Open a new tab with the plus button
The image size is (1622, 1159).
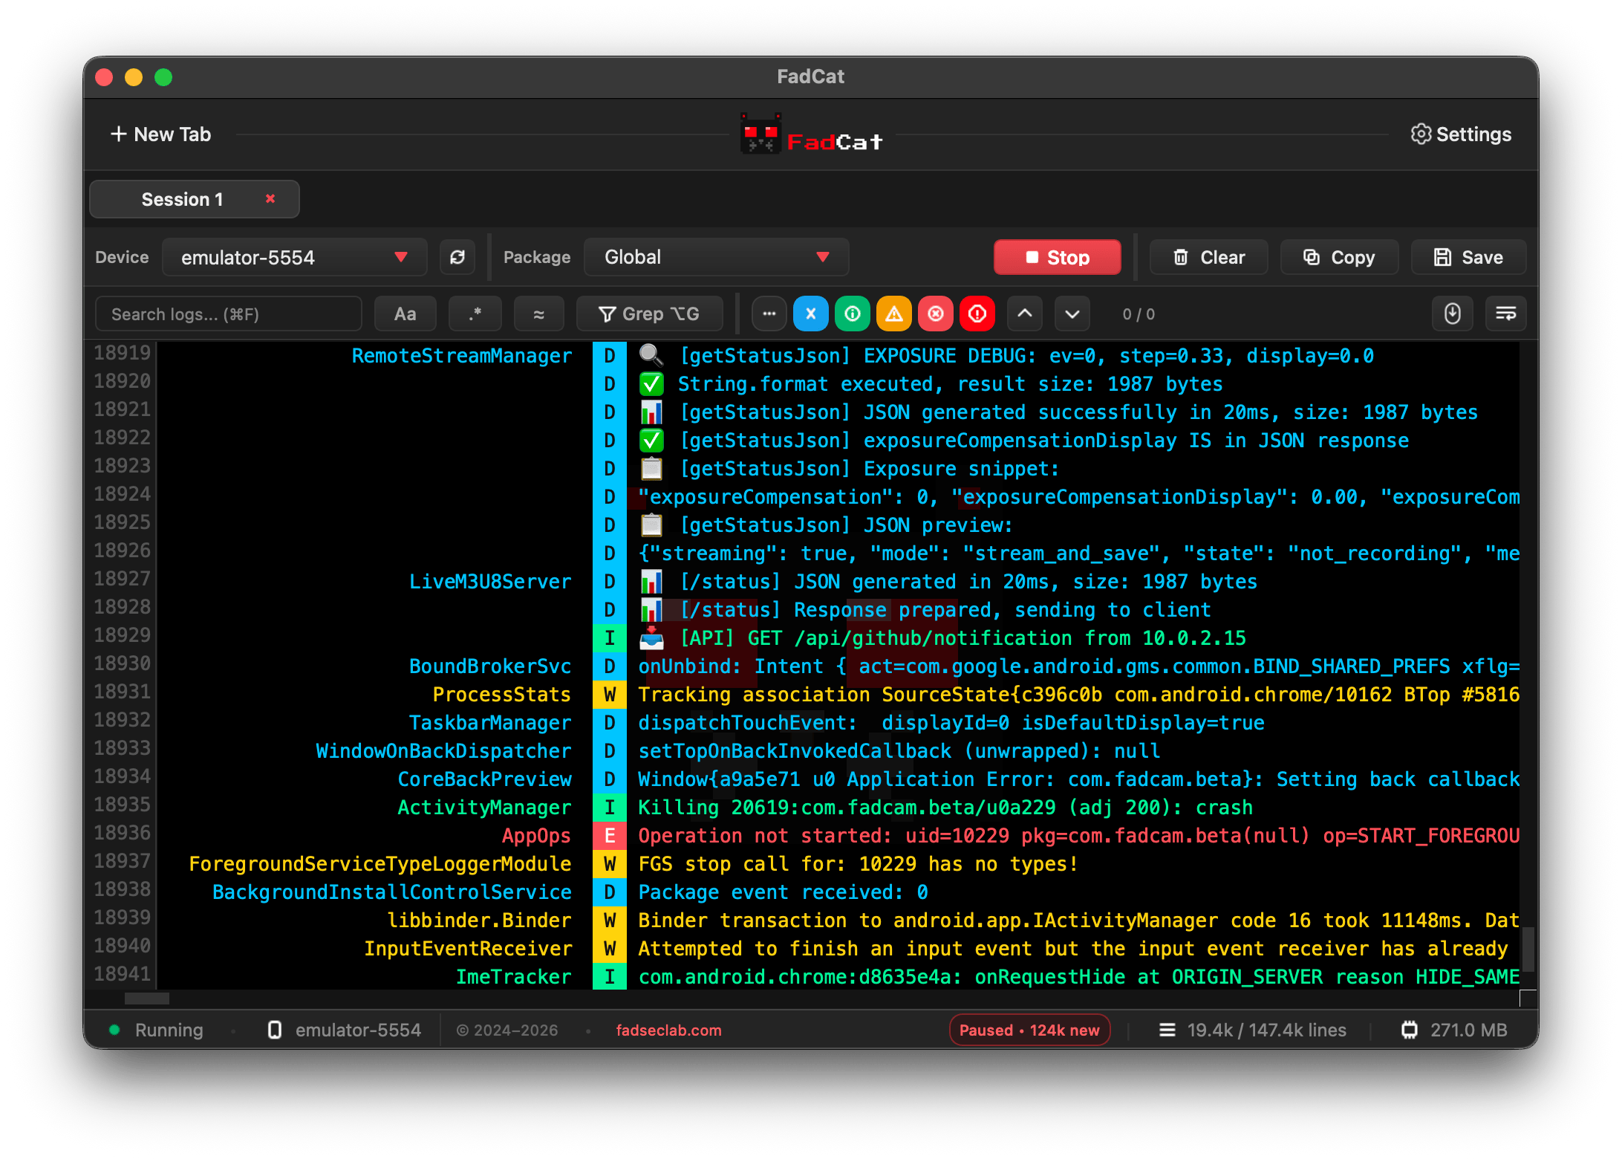pyautogui.click(x=160, y=134)
